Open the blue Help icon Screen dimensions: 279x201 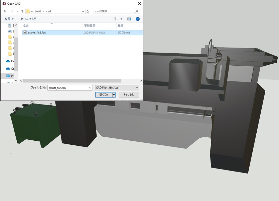point(138,19)
